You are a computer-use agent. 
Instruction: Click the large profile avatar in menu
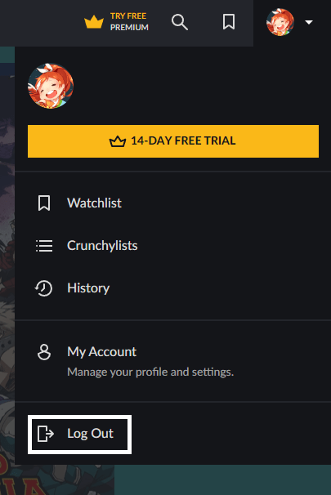pos(51,86)
